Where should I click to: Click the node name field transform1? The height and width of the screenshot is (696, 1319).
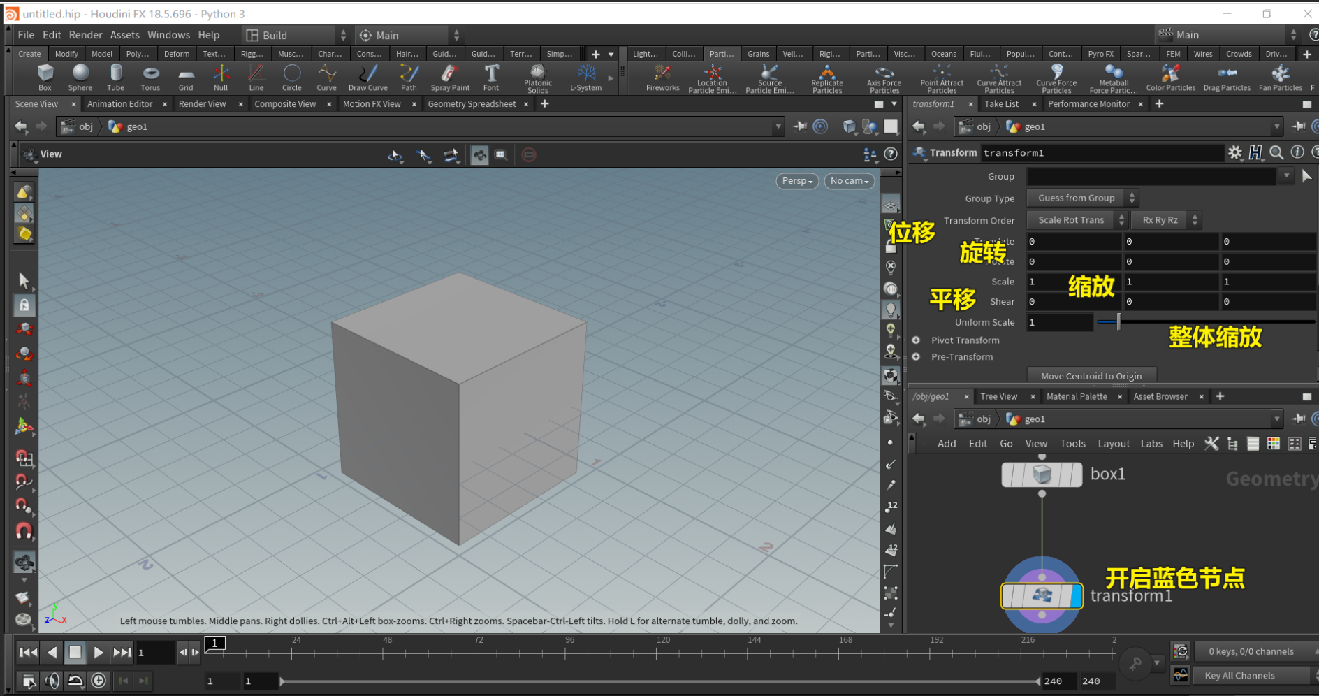1102,153
